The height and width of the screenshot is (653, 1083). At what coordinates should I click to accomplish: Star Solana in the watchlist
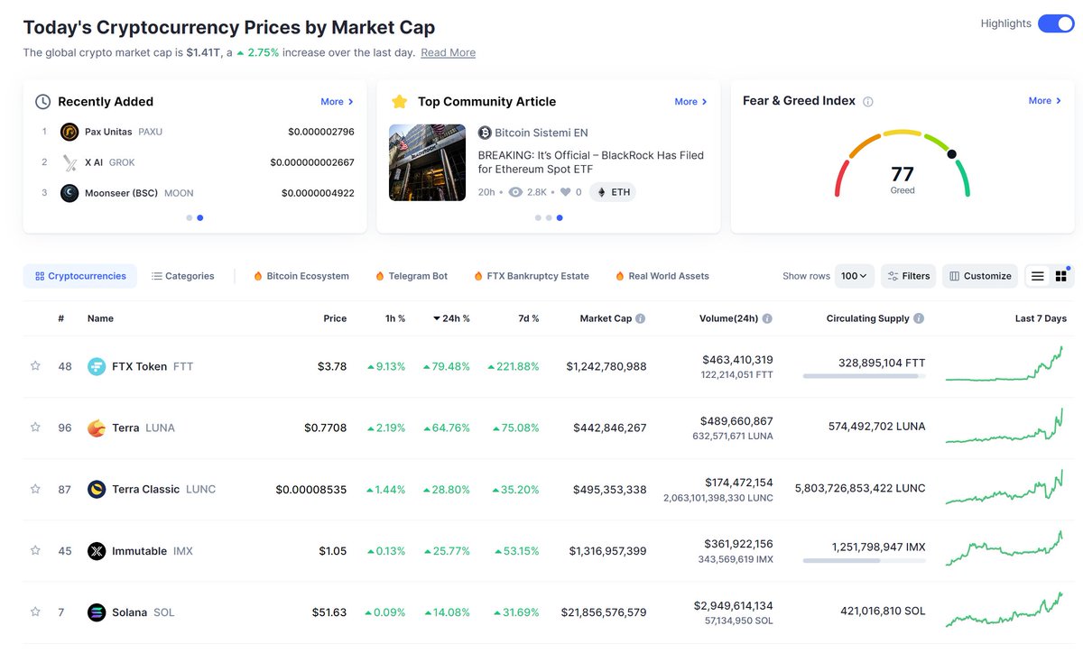click(x=35, y=612)
